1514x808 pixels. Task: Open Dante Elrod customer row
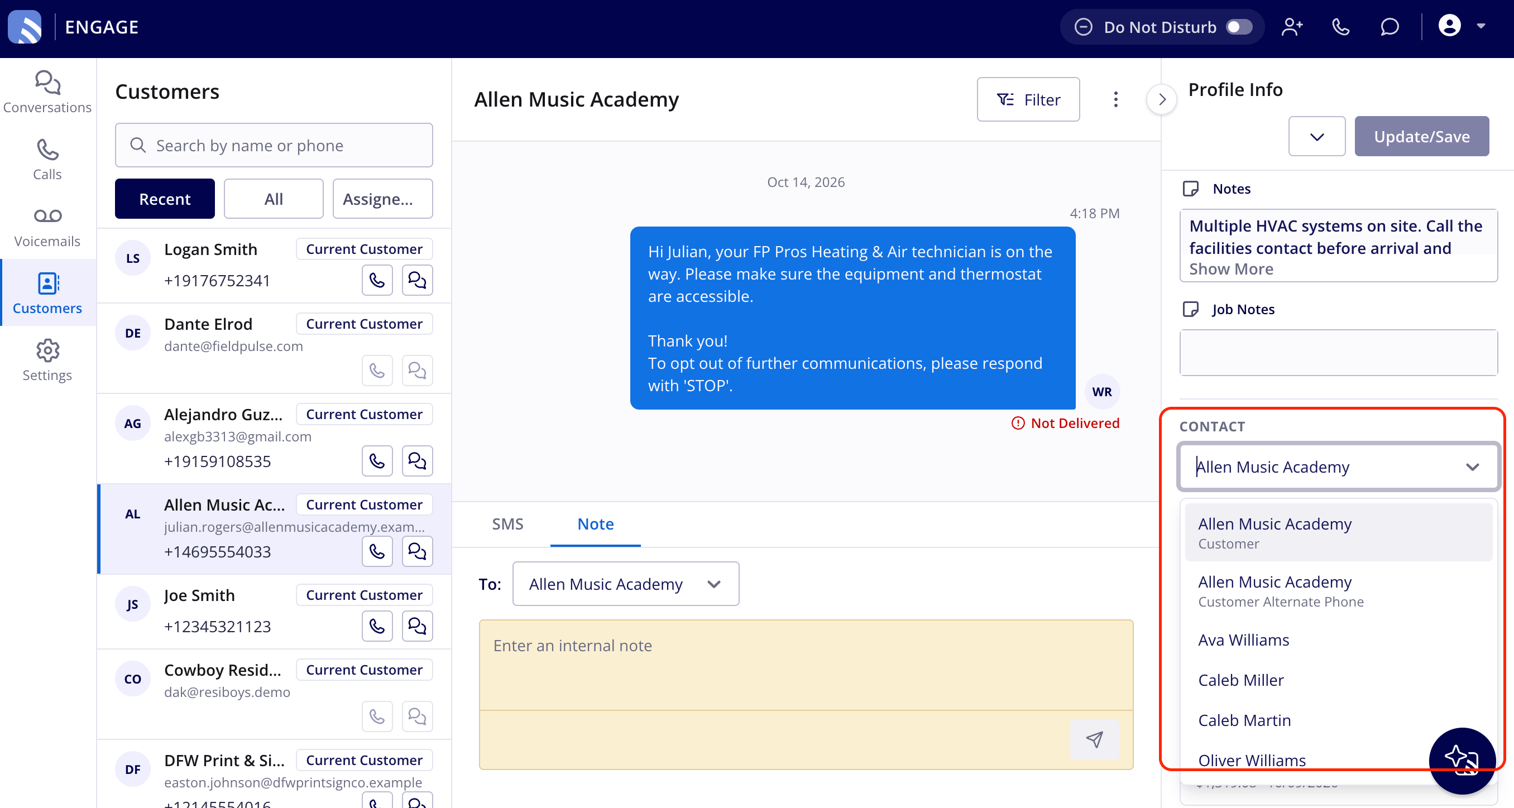coord(274,348)
